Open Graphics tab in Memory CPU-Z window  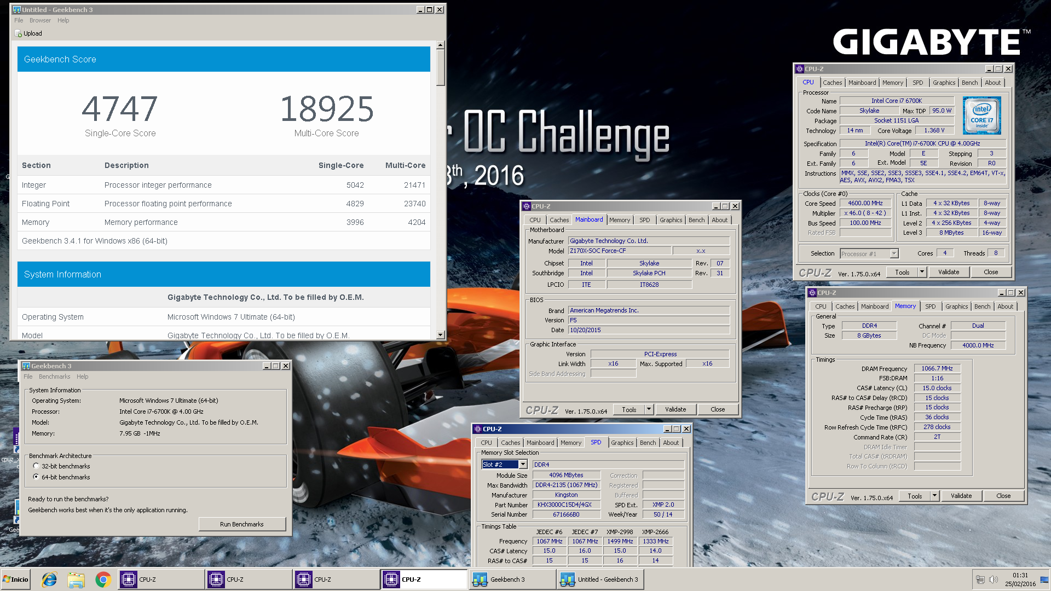tap(956, 306)
